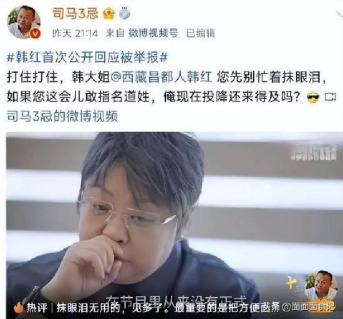Viewport: 343px width, 319px height.
Task: Open the poster's profile avatar at top
Action: [24, 22]
